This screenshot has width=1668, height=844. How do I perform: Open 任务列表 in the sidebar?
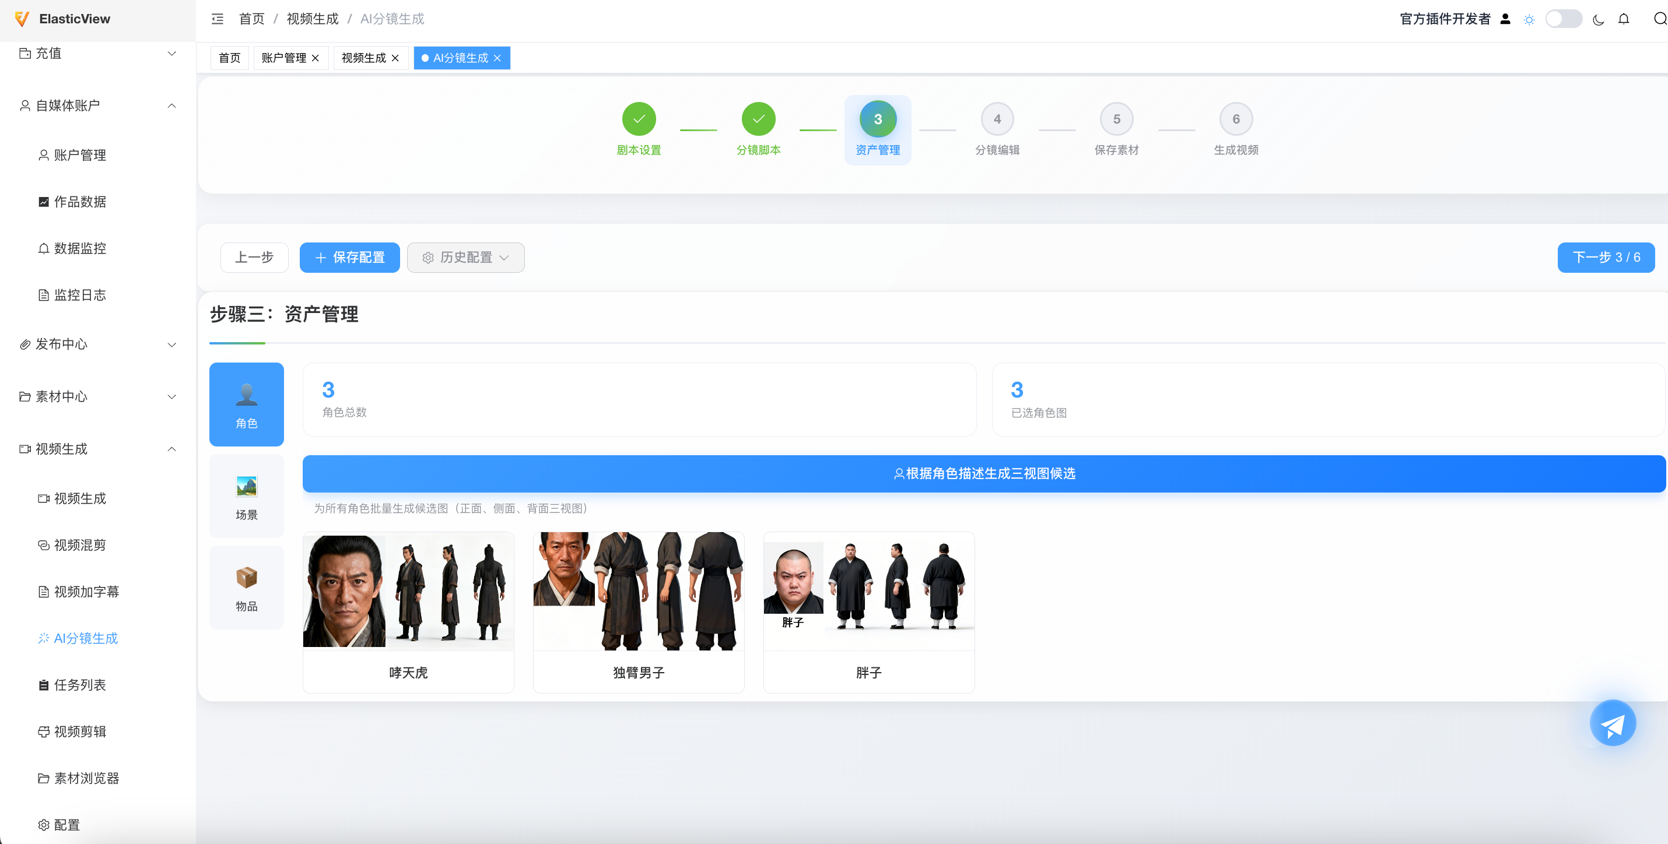click(x=80, y=685)
